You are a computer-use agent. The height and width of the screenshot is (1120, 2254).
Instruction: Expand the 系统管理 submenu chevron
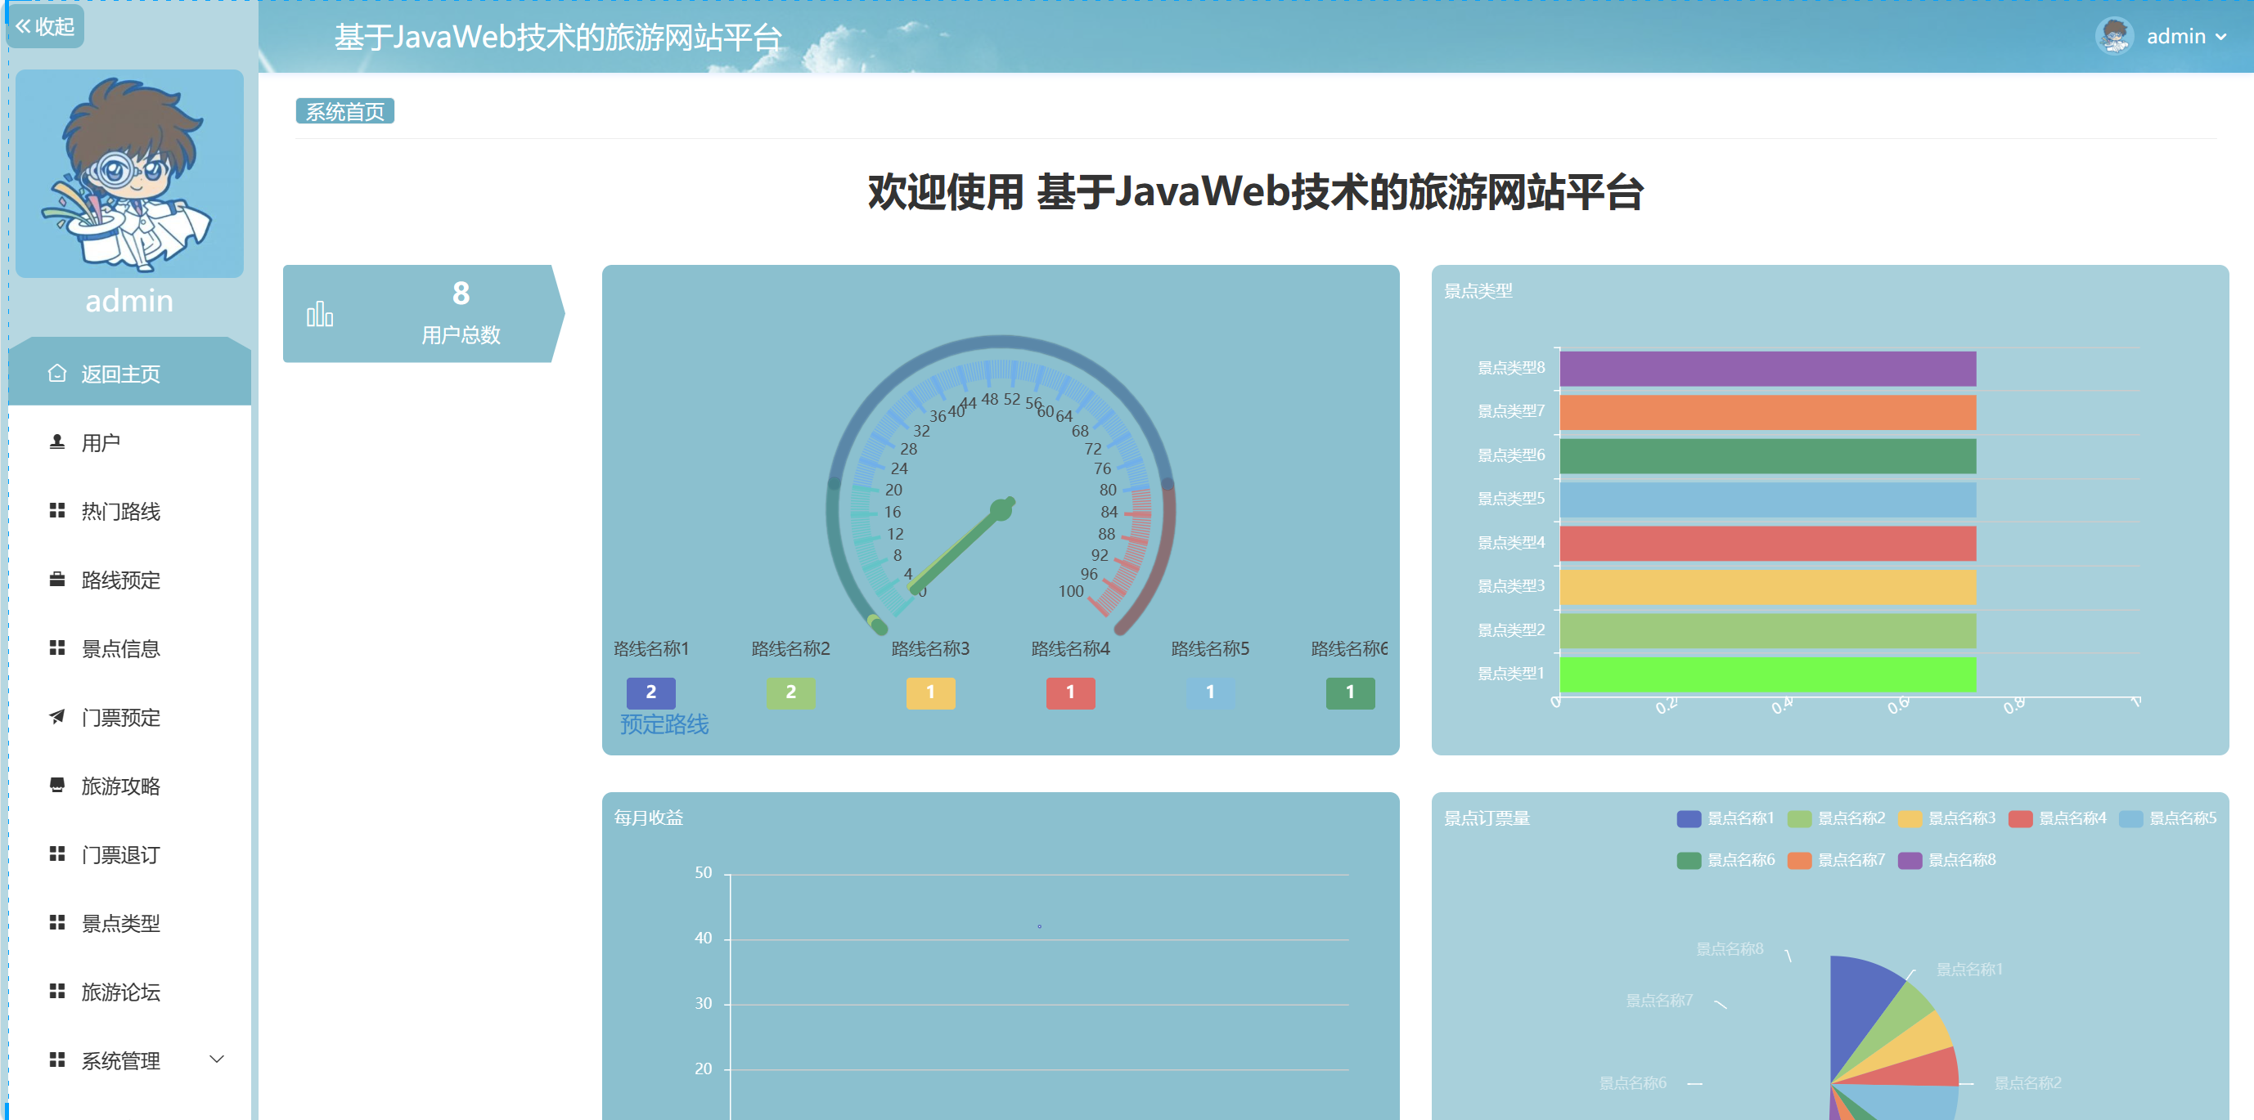click(217, 1060)
